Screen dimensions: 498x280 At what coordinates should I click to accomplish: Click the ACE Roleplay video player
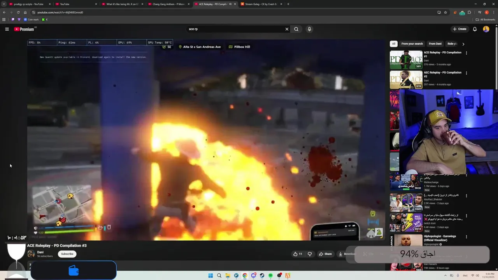(206, 140)
